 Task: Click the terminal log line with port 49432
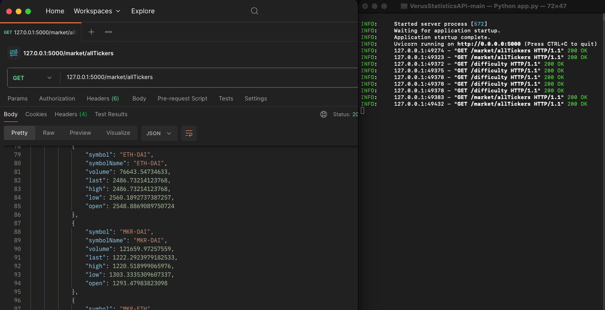474,104
